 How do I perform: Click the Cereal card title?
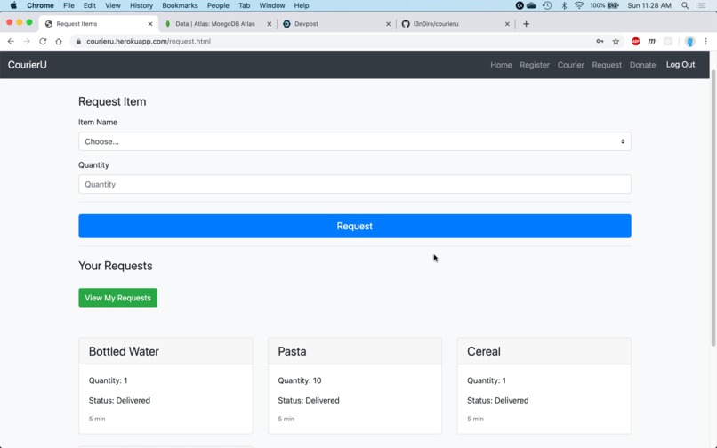point(483,351)
